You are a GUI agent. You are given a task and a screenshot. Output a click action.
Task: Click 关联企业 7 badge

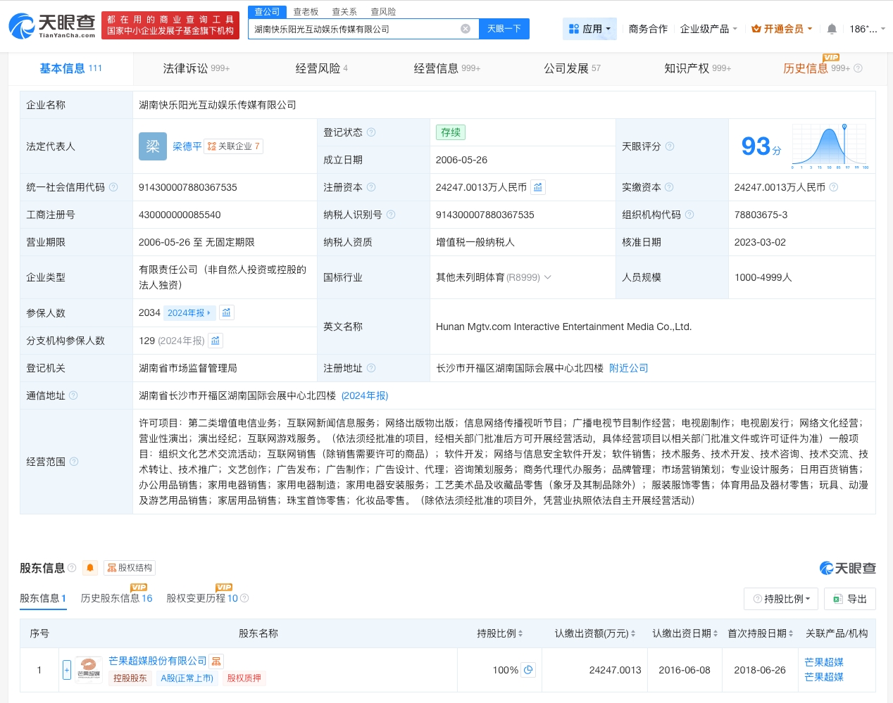(x=234, y=146)
